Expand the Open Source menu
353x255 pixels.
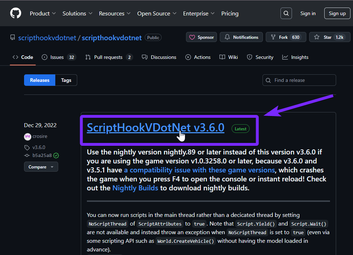coord(157,14)
